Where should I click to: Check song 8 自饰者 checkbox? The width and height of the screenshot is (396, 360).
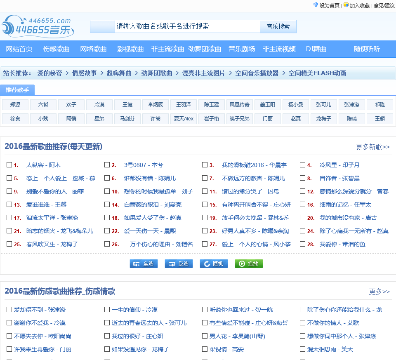(302, 178)
